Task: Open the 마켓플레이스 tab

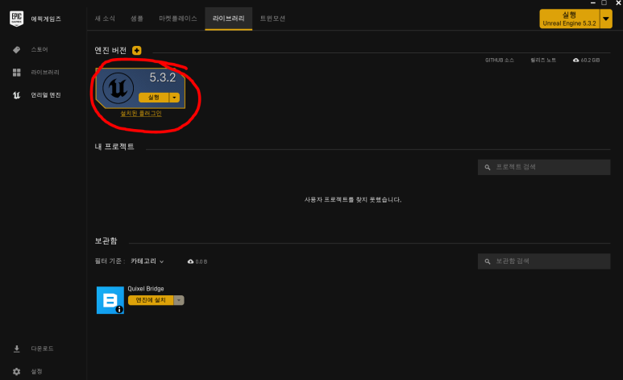Action: click(x=177, y=19)
